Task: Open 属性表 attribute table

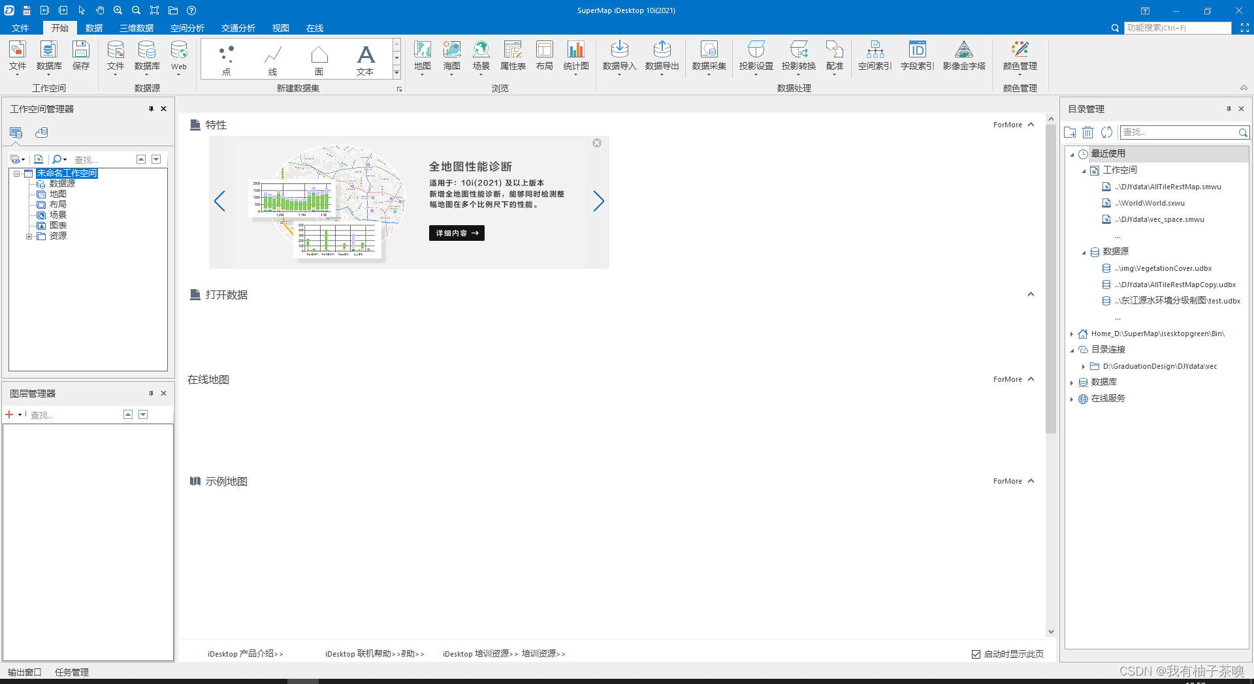Action: click(x=513, y=56)
